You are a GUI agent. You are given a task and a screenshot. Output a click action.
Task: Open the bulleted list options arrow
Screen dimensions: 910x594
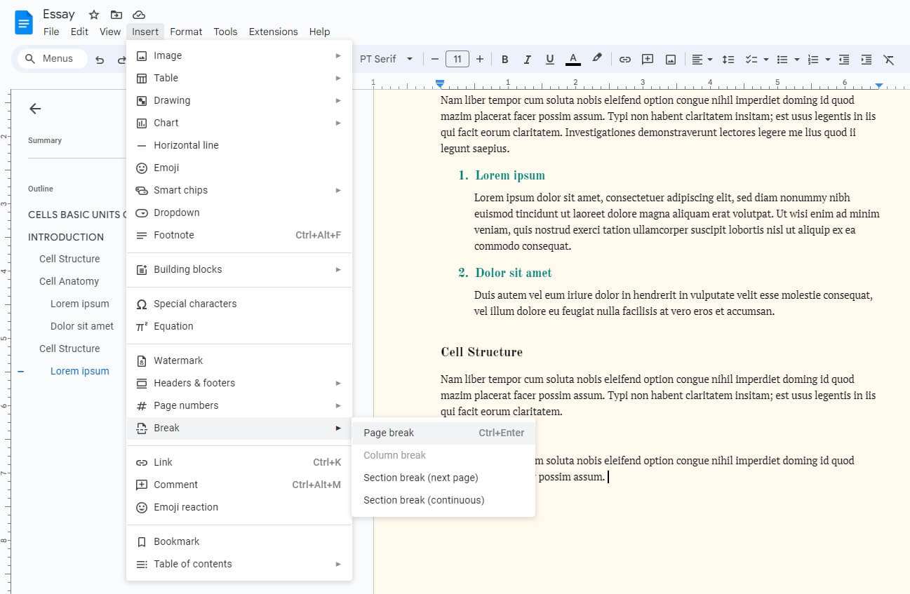(797, 60)
